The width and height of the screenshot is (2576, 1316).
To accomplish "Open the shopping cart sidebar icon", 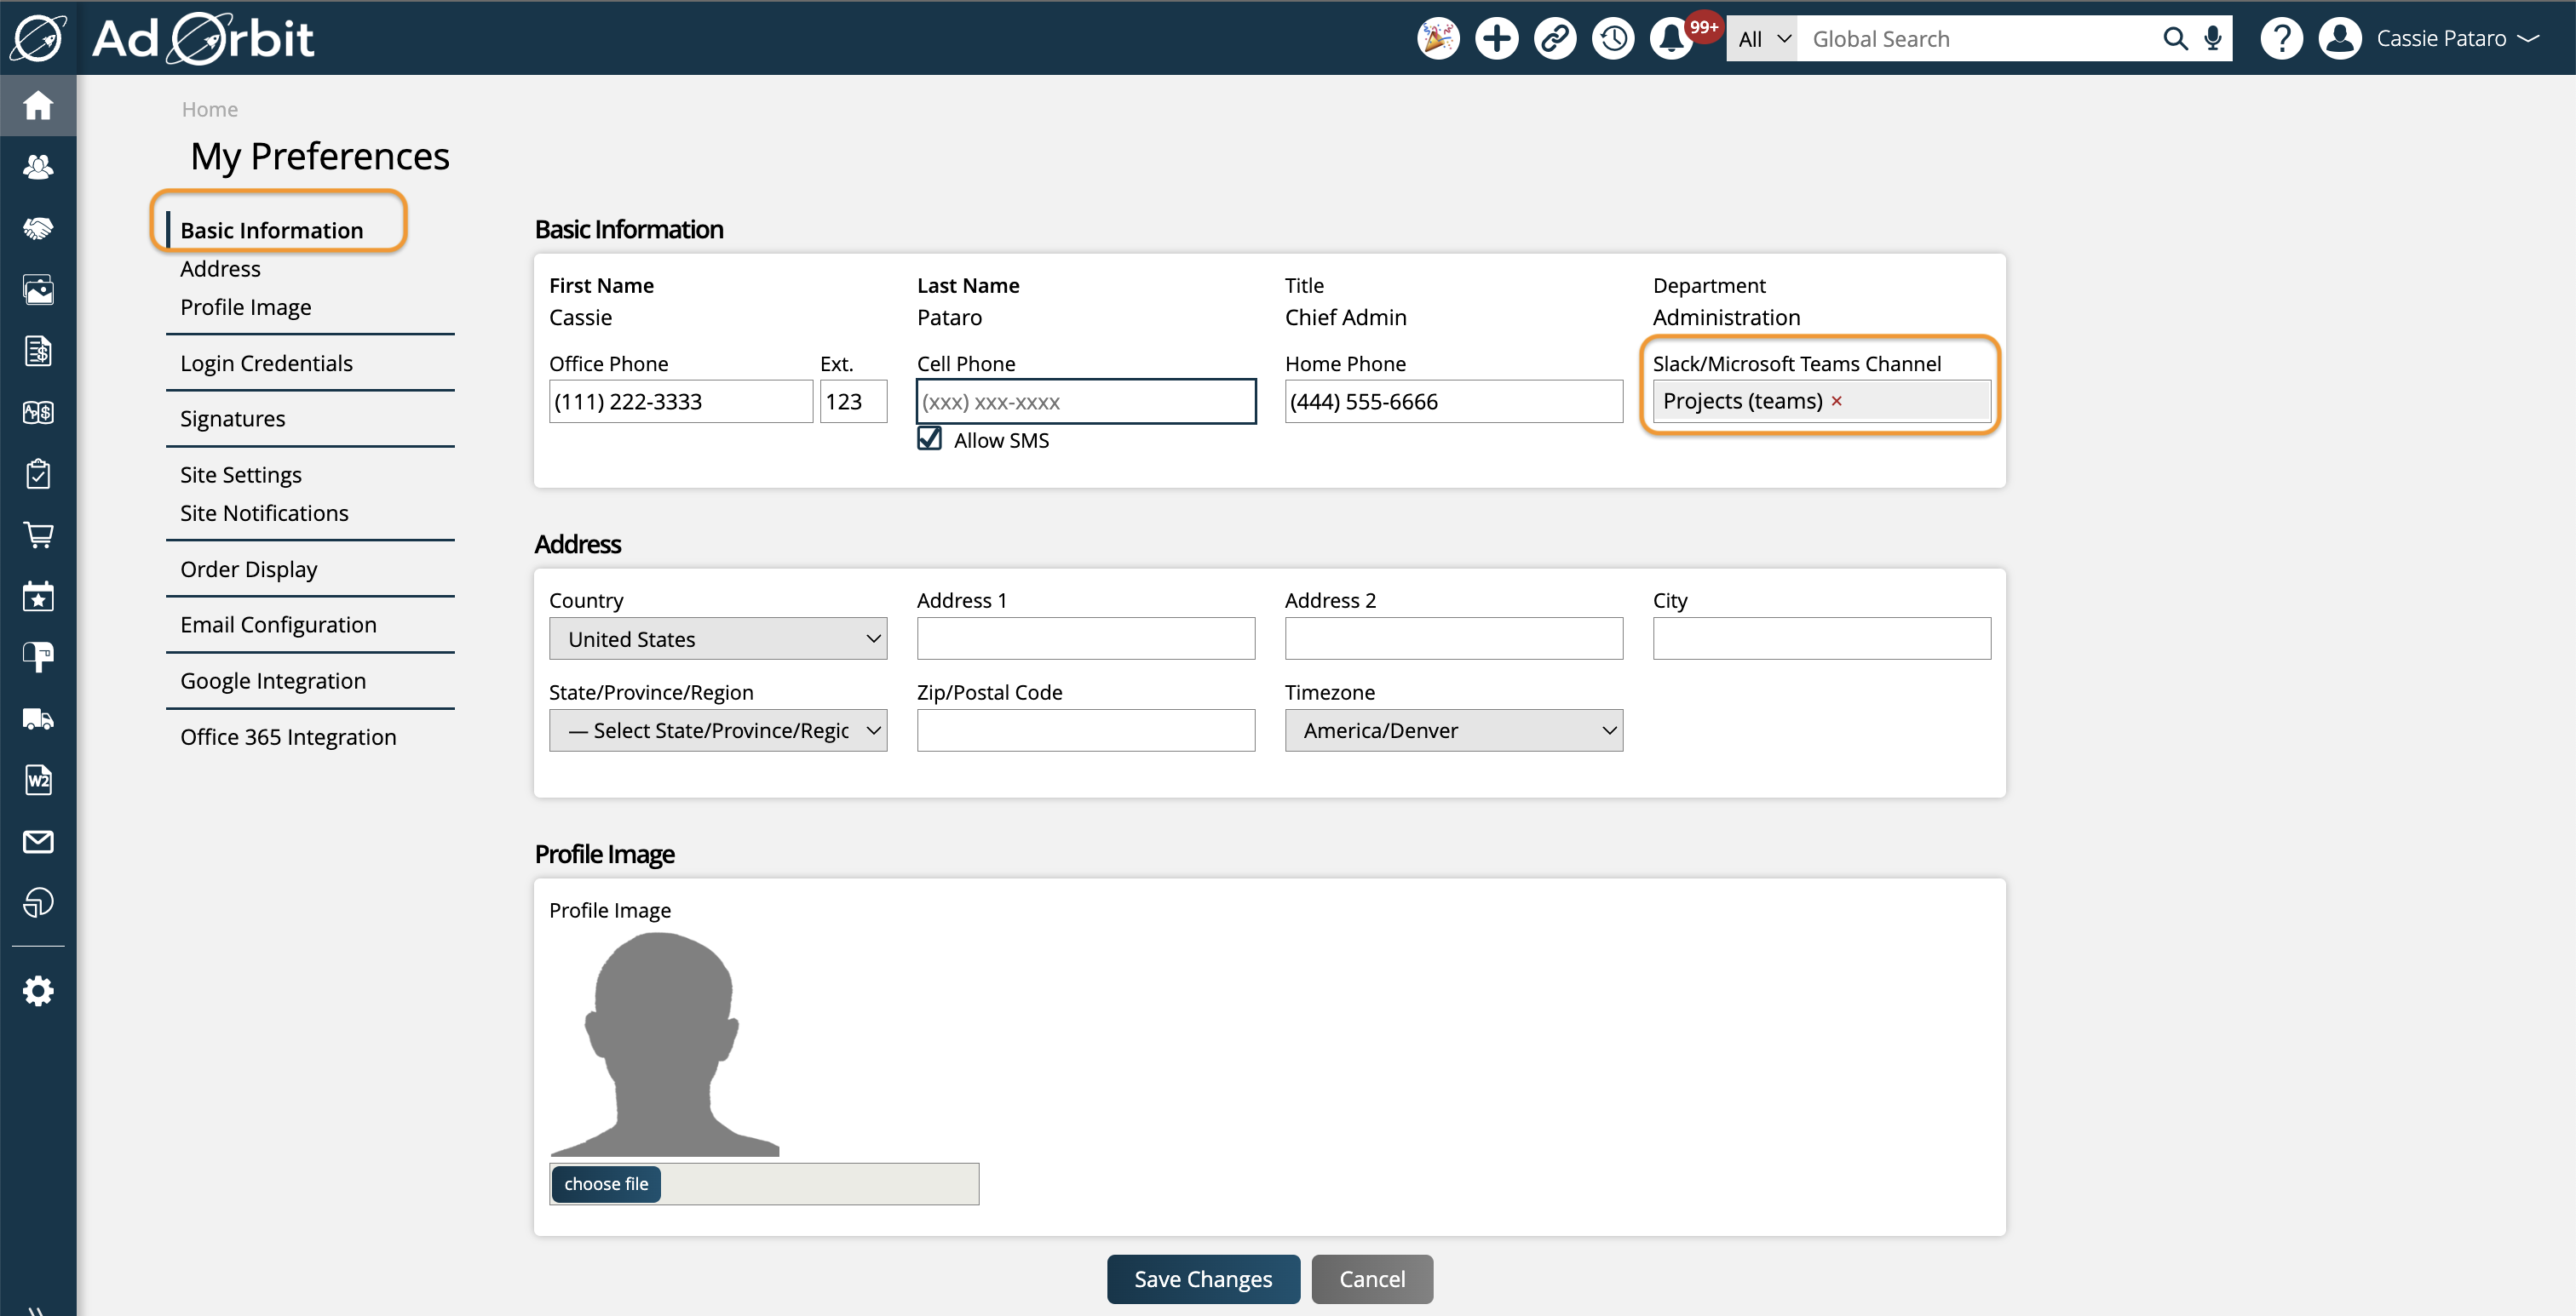I will pos(38,535).
